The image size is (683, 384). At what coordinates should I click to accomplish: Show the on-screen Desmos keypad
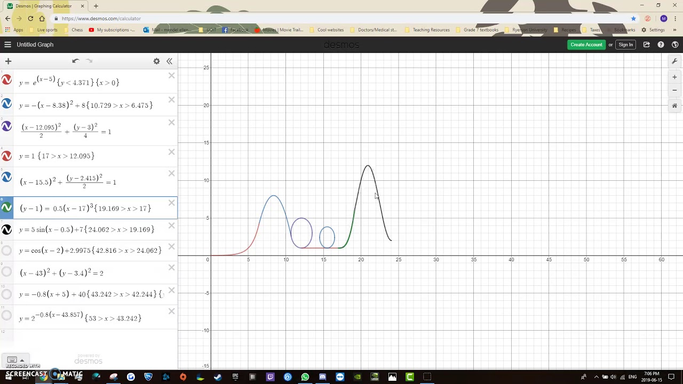click(15, 360)
